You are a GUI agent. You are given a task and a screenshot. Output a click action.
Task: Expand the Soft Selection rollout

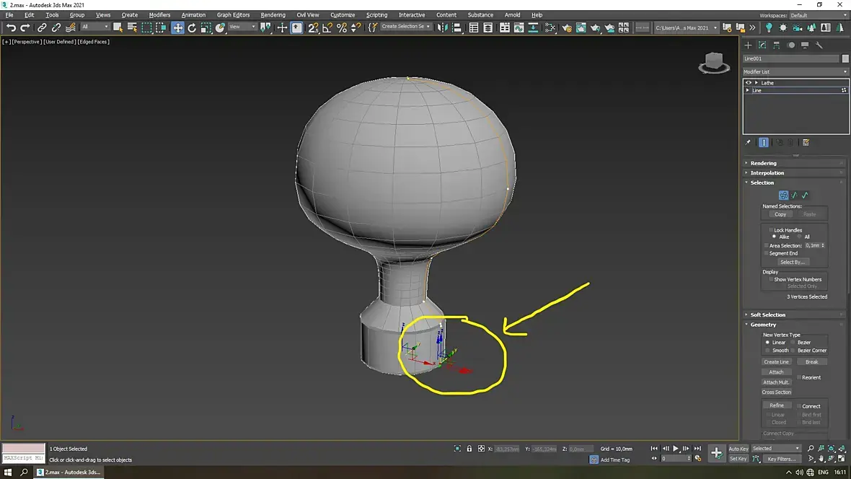(x=795, y=315)
